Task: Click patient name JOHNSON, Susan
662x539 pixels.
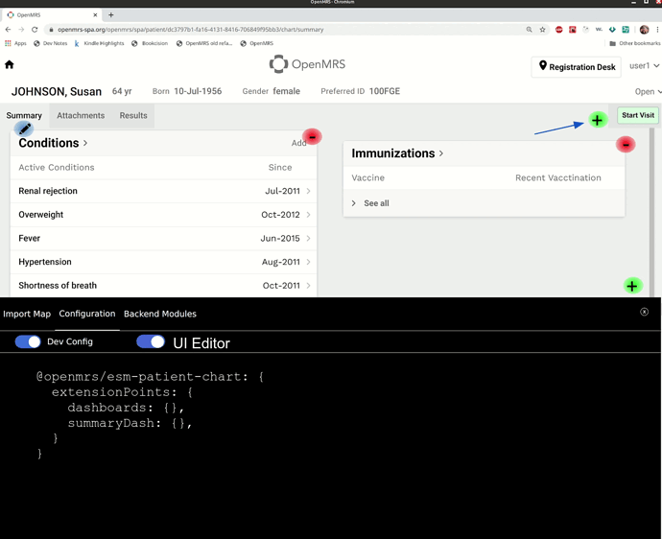Action: pyautogui.click(x=57, y=92)
